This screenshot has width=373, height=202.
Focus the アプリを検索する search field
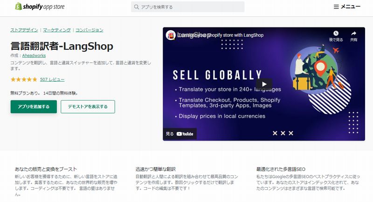tap(188, 7)
